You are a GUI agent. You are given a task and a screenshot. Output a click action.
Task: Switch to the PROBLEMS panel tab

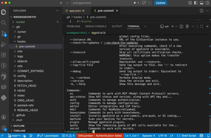coord(73,26)
